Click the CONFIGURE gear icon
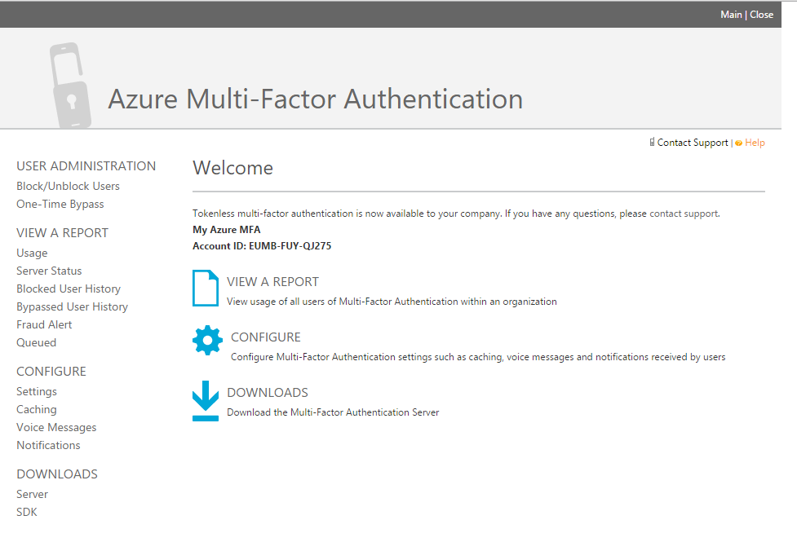The height and width of the screenshot is (542, 797). [206, 342]
